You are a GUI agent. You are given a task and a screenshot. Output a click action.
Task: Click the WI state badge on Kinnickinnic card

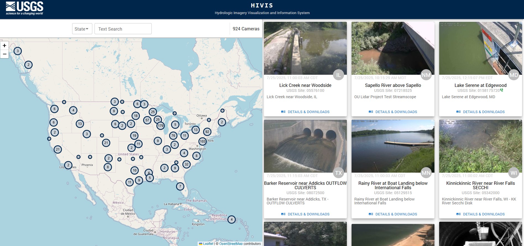[x=514, y=173]
